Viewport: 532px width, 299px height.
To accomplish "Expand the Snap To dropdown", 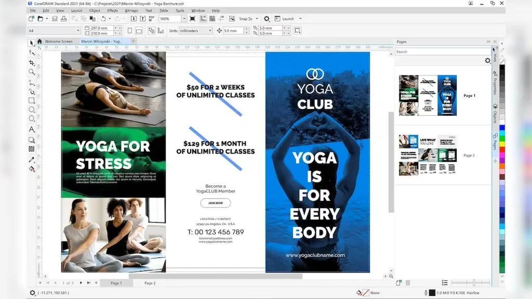I will click(x=257, y=19).
